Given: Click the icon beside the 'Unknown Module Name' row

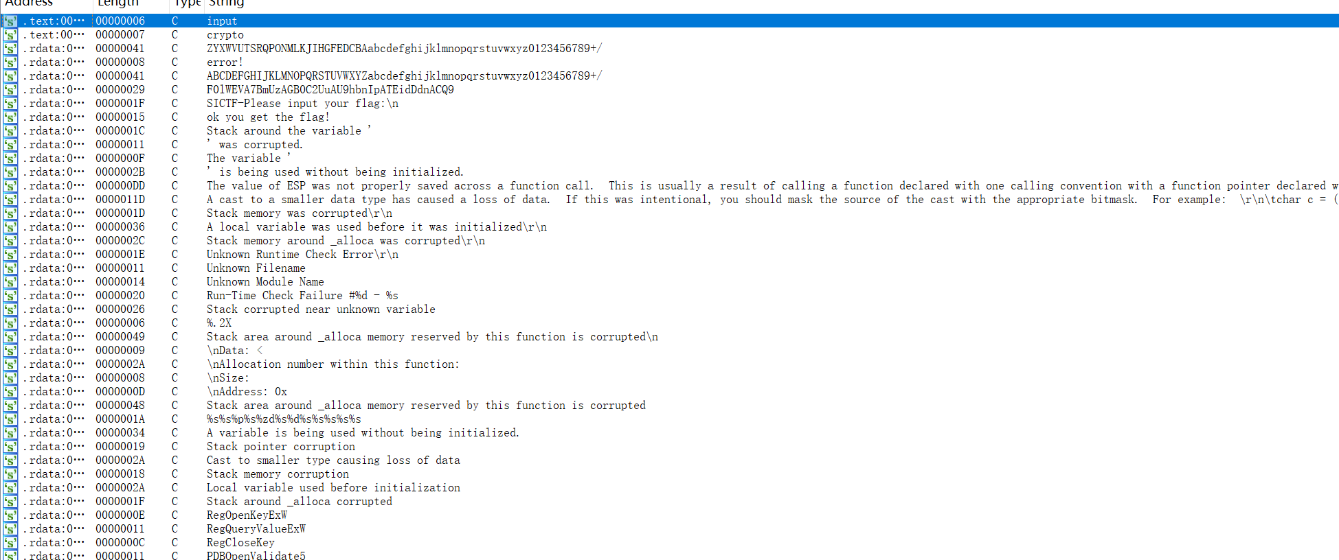Looking at the screenshot, I should (x=10, y=282).
